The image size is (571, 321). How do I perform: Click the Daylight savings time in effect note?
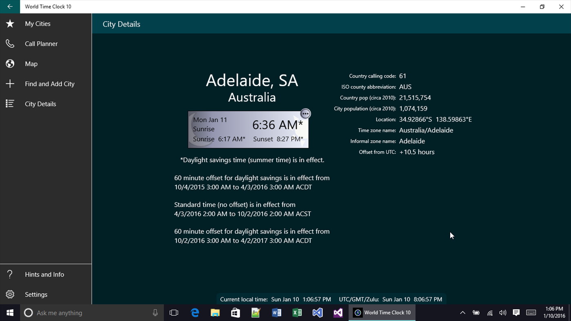coord(252,160)
